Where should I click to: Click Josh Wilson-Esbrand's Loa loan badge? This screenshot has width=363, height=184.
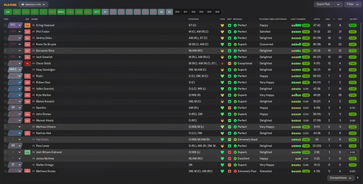pos(28,152)
